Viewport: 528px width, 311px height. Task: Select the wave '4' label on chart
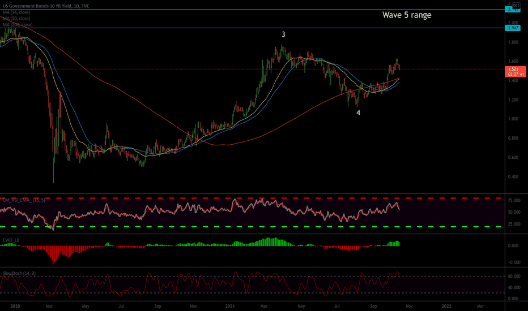358,113
